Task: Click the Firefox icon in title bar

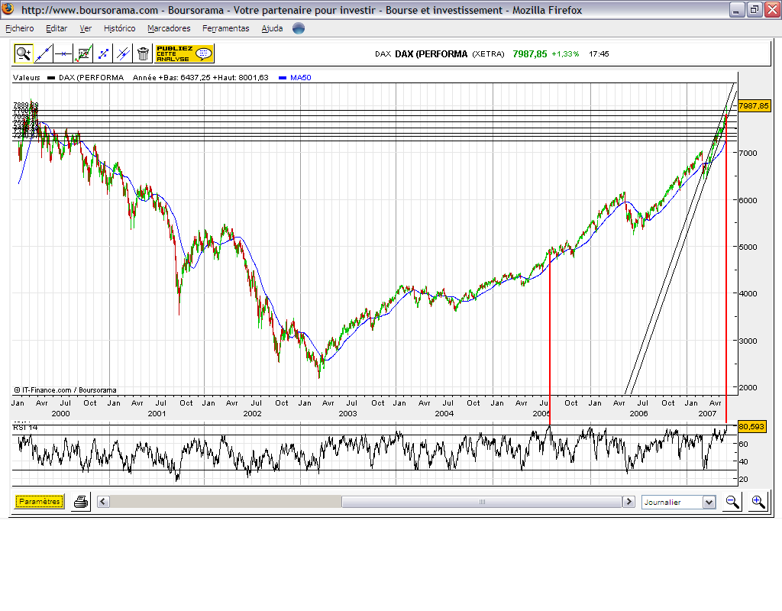Action: [8, 8]
